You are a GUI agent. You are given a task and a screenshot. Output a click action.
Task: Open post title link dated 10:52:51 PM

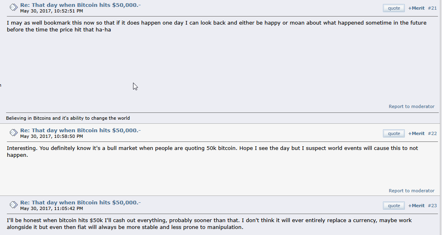[x=80, y=5]
